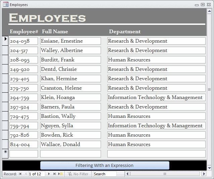Click full name Burditt, Frank

click(x=70, y=60)
